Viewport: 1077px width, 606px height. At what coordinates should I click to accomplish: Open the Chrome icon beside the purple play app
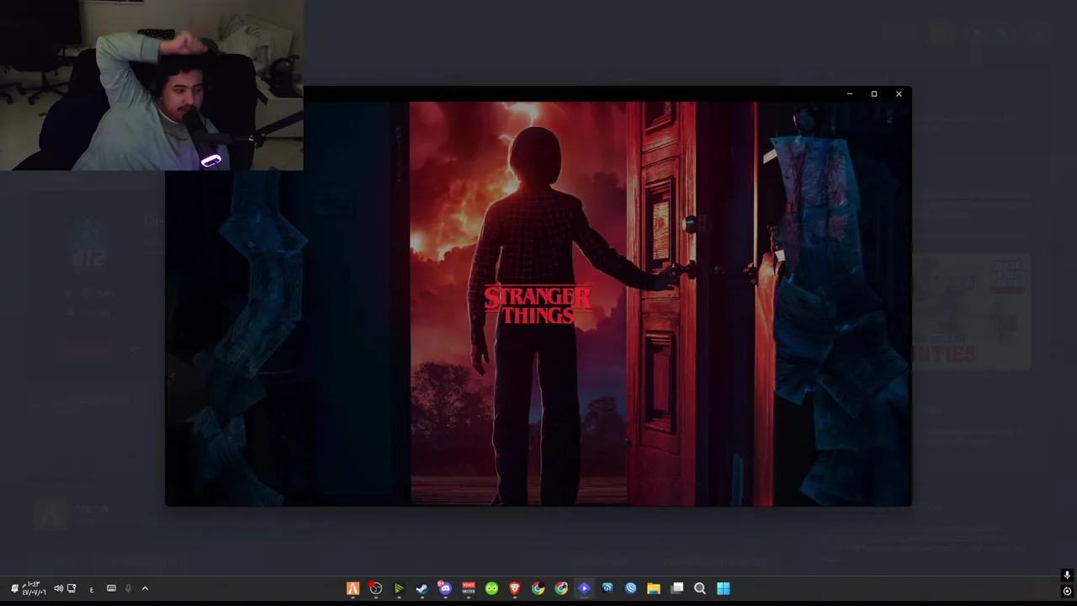pos(561,588)
